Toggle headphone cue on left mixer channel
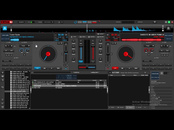 [81, 62]
